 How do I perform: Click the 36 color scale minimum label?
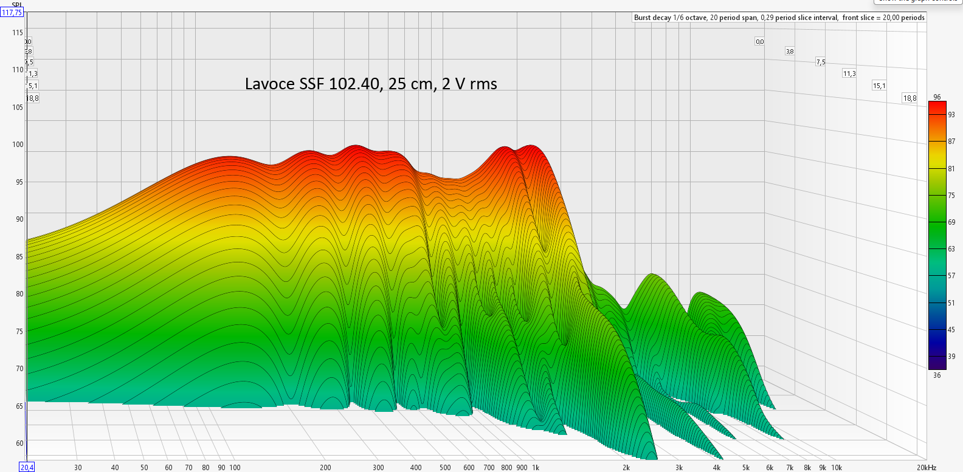coord(937,375)
